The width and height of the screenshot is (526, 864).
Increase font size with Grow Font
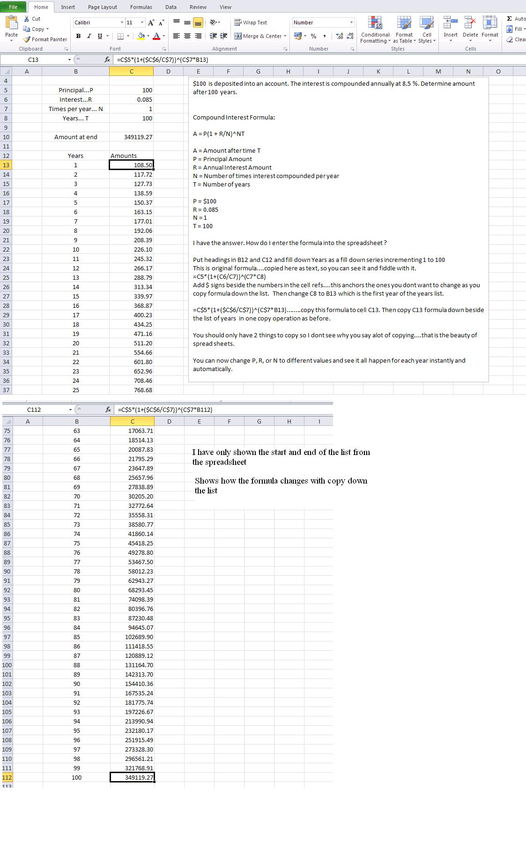point(151,22)
